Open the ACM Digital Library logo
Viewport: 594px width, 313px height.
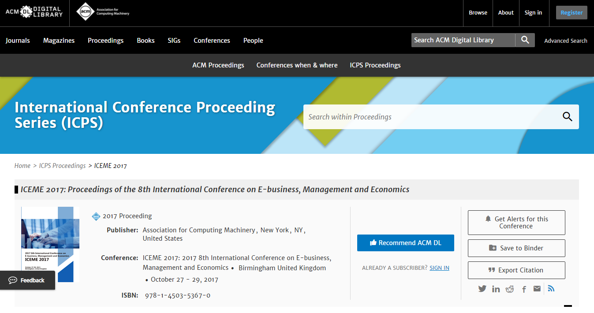[34, 12]
